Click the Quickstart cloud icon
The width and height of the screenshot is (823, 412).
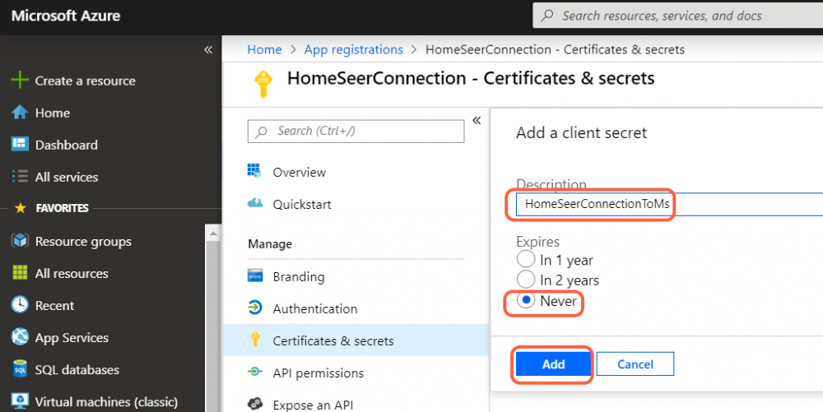(x=255, y=204)
